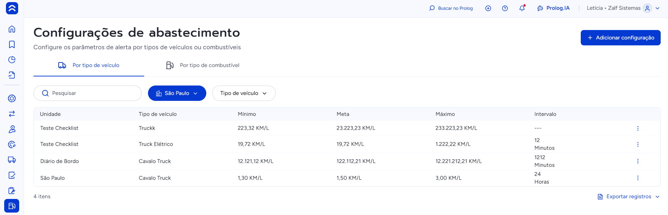This screenshot has height=215, width=668.
Task: Open the document import sidebar icon
Action: click(12, 75)
